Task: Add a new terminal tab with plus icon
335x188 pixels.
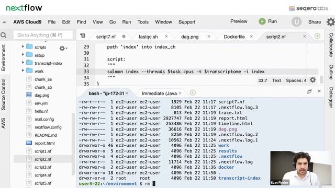Action: click(x=193, y=92)
